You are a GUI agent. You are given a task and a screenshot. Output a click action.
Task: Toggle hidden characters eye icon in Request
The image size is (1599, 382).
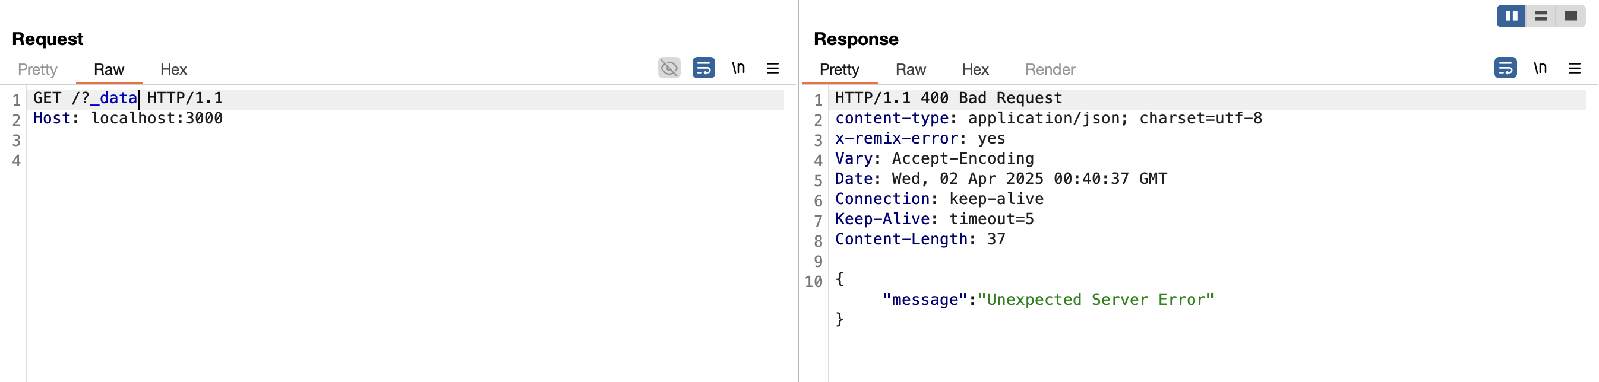pyautogui.click(x=669, y=68)
